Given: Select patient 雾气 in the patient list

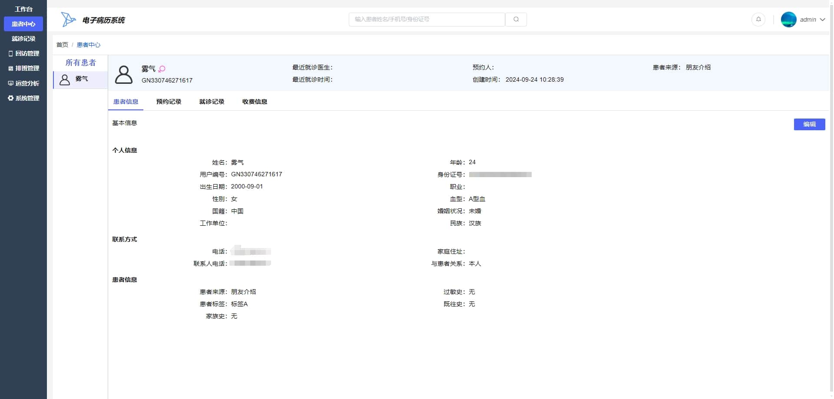Looking at the screenshot, I should coord(80,79).
